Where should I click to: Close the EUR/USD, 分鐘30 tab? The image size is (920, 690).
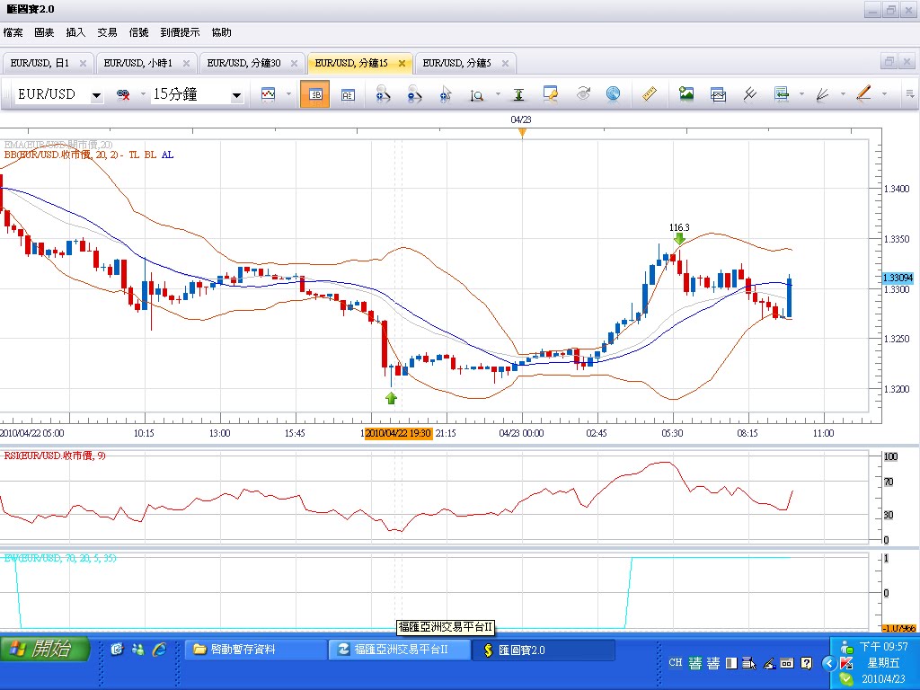294,64
